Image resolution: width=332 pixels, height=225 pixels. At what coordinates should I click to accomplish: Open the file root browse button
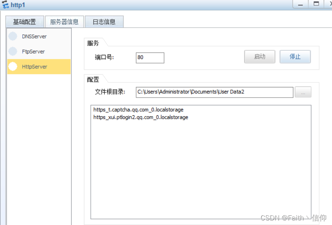[303, 92]
